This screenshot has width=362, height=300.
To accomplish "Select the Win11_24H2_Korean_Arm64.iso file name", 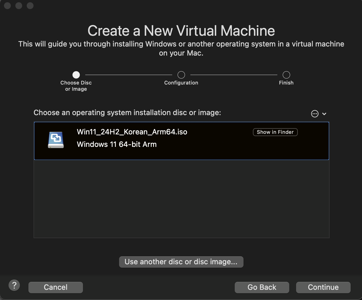I will pyautogui.click(x=132, y=132).
